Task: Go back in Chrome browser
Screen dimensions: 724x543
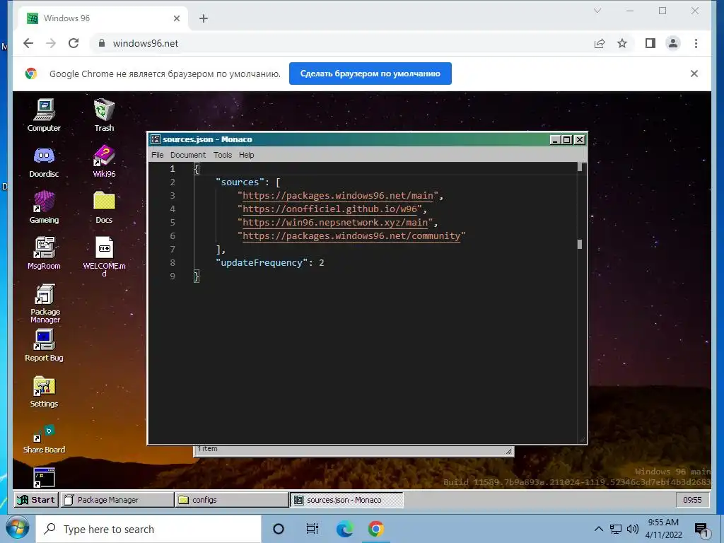Action: click(x=28, y=43)
